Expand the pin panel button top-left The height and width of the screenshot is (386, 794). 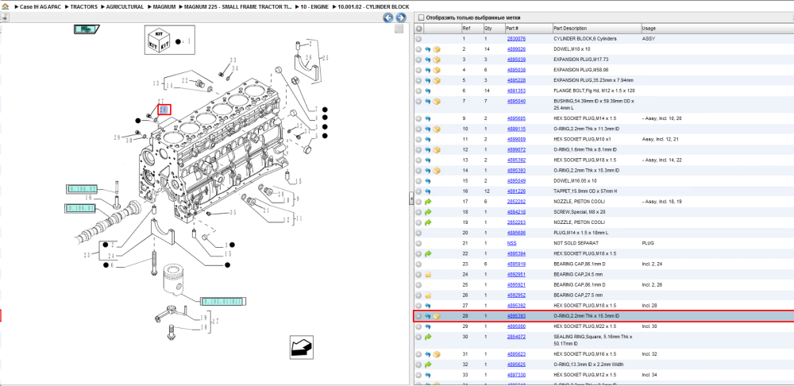pos(5,17)
